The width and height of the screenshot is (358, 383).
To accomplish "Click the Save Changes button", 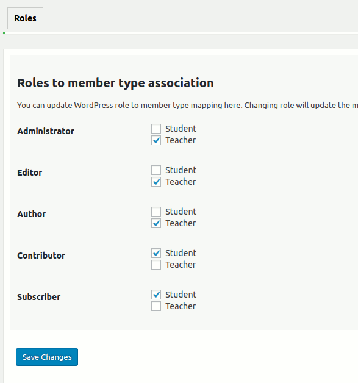I will pos(47,357).
